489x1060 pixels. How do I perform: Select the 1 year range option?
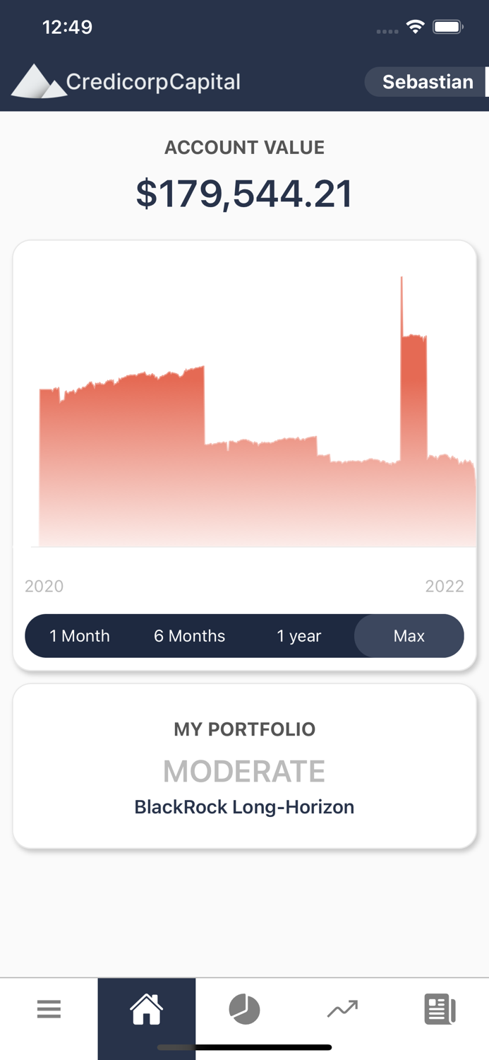(299, 636)
